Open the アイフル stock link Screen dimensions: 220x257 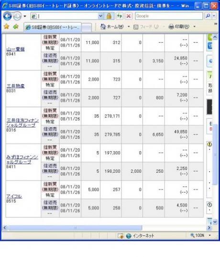coord(14,196)
